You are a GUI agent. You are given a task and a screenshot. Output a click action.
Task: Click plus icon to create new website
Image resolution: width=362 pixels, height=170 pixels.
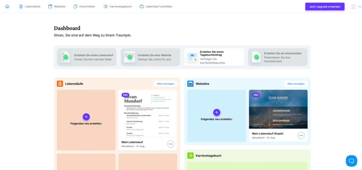pos(217,112)
